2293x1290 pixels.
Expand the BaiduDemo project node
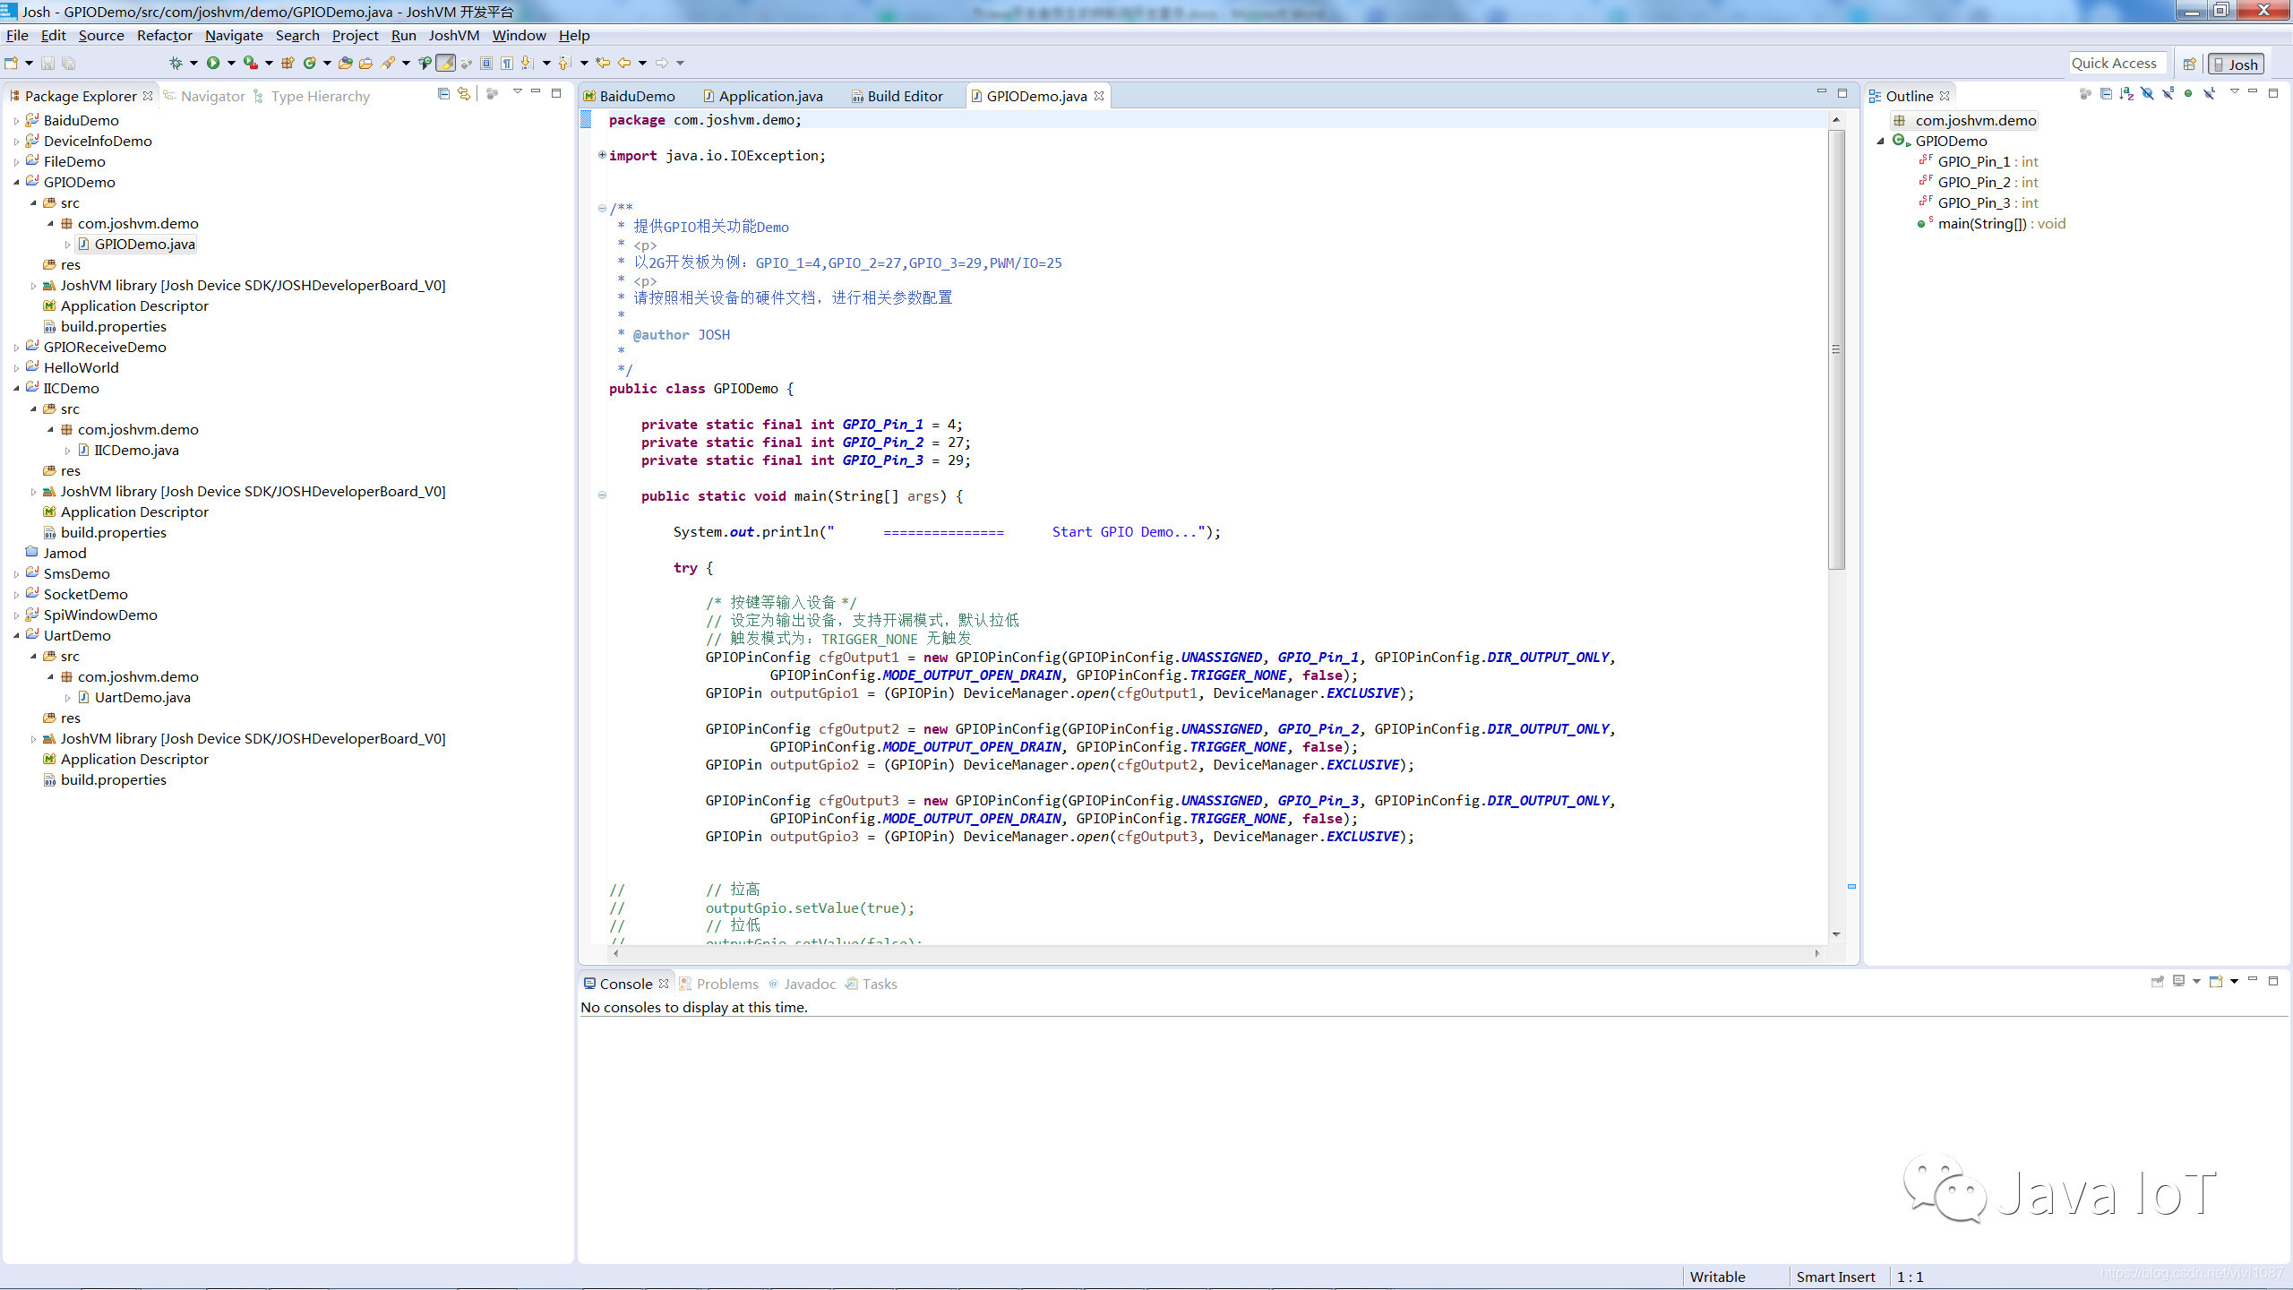point(16,120)
